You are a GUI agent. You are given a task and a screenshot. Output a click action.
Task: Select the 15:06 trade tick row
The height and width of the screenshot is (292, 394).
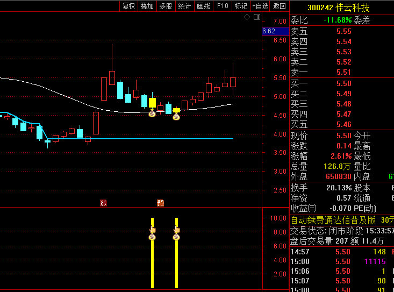click(x=342, y=272)
